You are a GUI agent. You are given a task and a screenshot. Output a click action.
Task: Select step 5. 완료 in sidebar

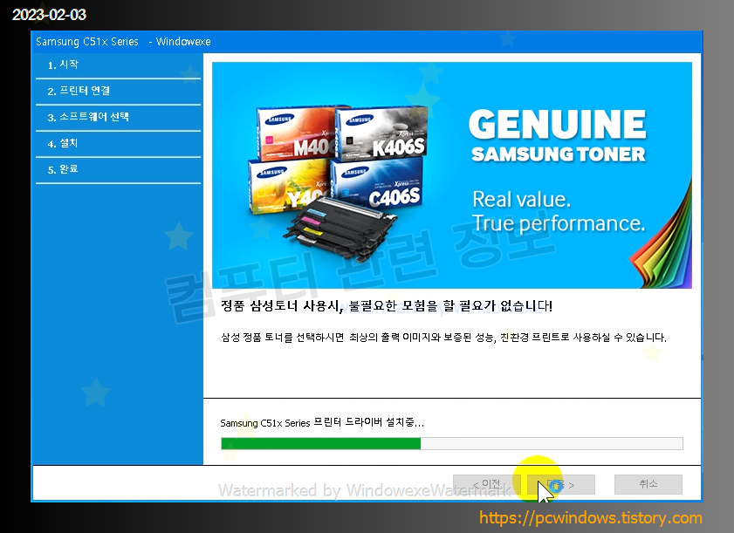pos(118,169)
